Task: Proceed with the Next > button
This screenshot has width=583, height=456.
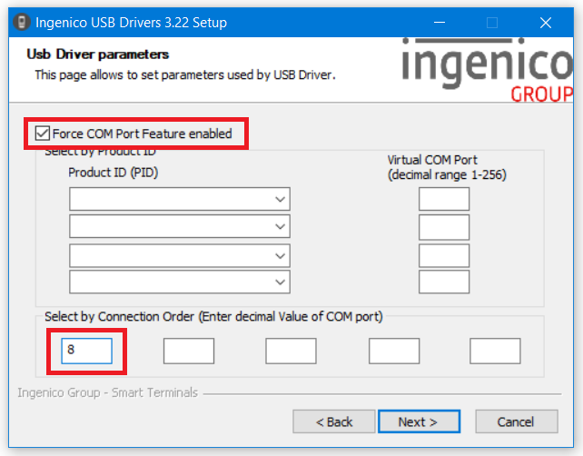Action: pos(419,421)
